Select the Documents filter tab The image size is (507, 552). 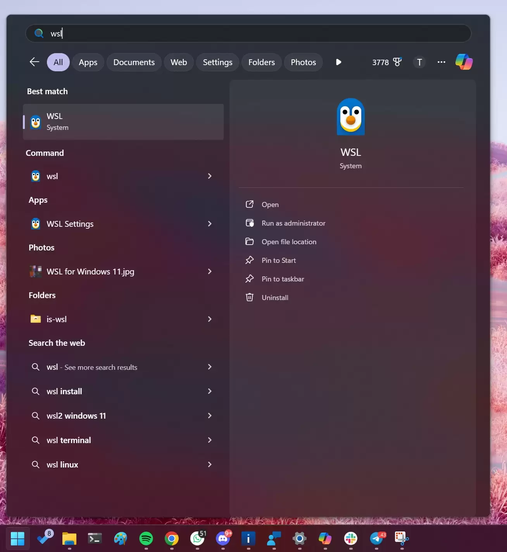(134, 62)
